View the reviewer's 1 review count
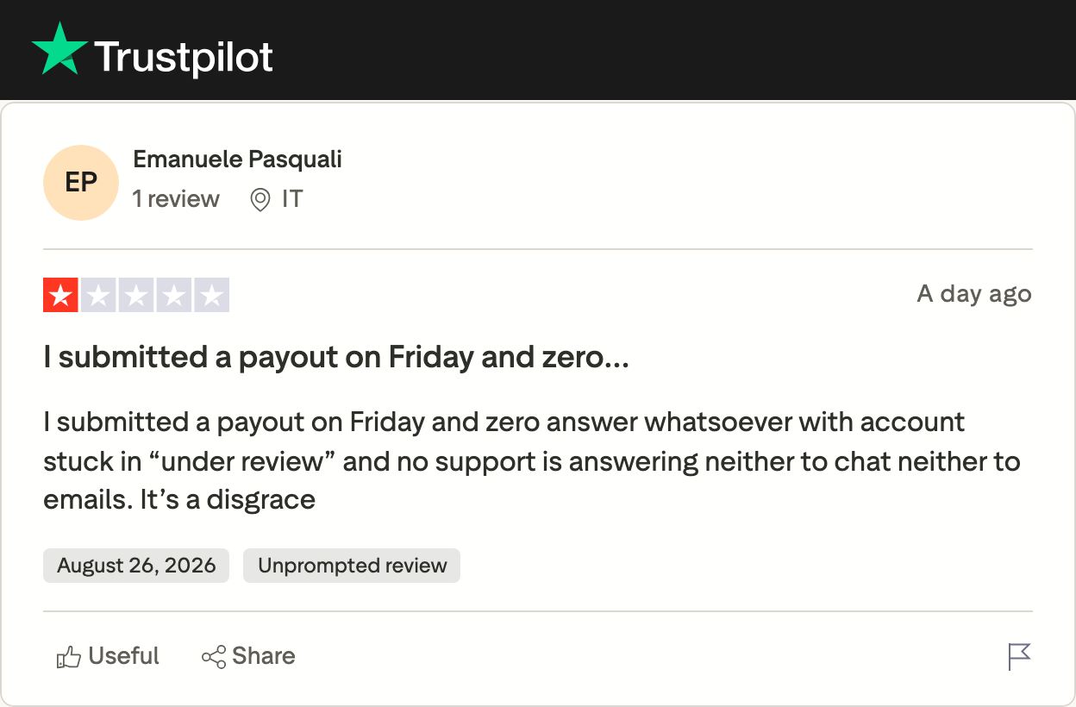 (176, 199)
